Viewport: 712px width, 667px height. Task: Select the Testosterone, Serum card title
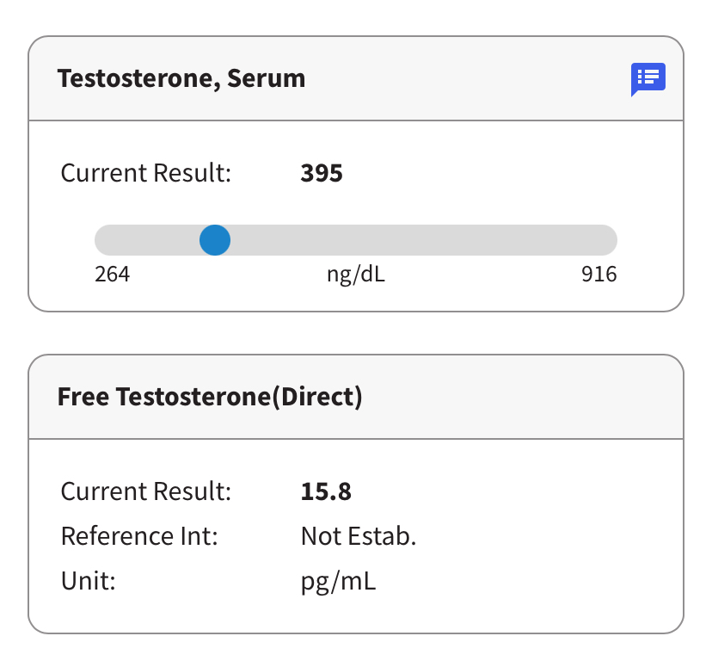181,79
